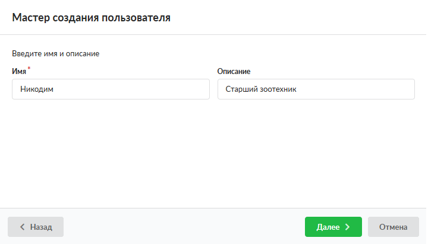Cancel the wizard with Отмена
This screenshot has width=428, height=244.
[393, 227]
